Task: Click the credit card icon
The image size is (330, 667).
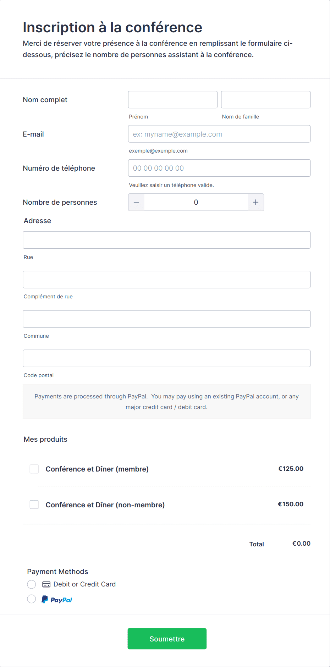Action: pos(46,584)
